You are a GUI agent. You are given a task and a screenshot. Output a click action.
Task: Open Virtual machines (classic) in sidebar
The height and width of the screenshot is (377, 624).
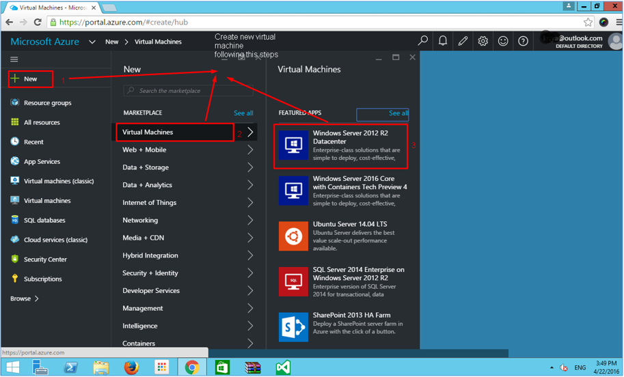(59, 181)
